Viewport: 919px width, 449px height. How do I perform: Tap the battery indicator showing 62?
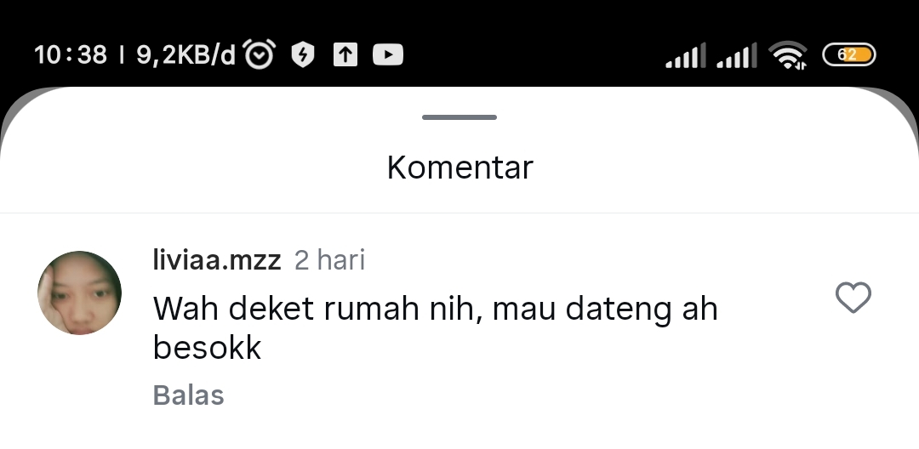(849, 55)
